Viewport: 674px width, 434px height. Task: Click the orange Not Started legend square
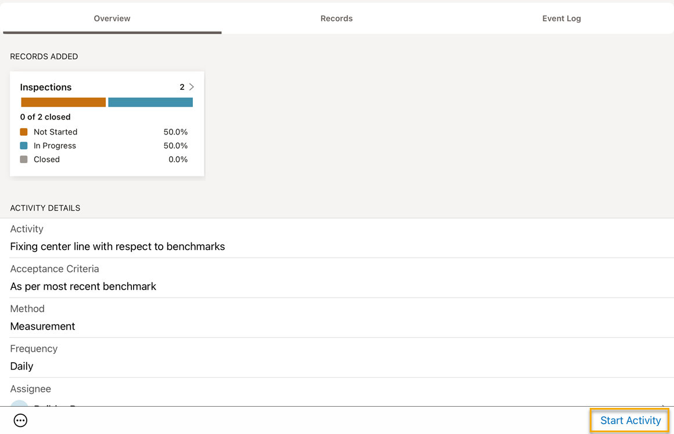24,132
